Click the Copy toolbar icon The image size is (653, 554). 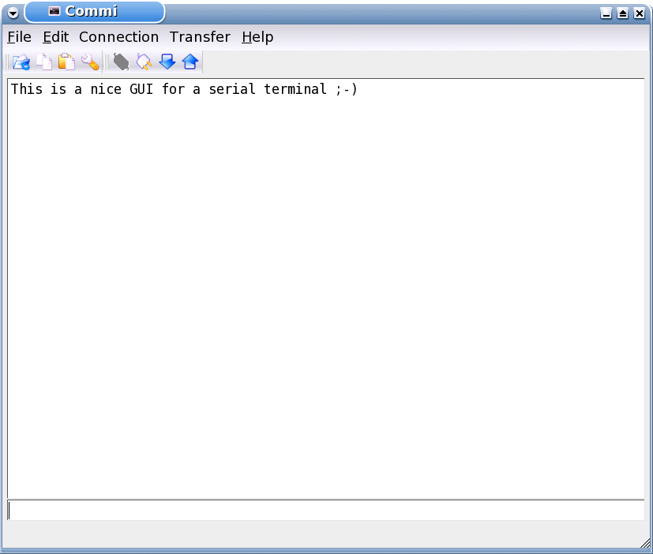pos(43,62)
